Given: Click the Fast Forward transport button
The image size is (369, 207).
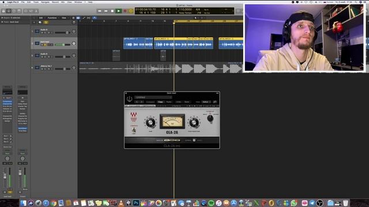Looking at the screenshot, I should tap(106, 11).
